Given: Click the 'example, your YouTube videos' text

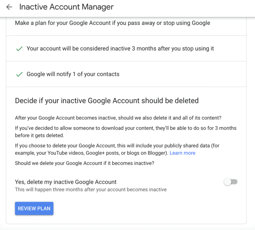Looking at the screenshot, I should (91, 153).
